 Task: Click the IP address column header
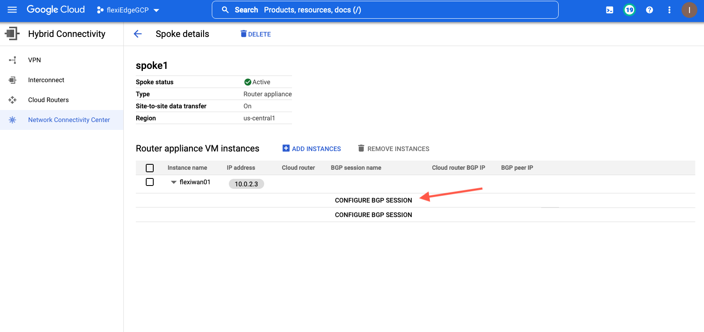point(241,168)
